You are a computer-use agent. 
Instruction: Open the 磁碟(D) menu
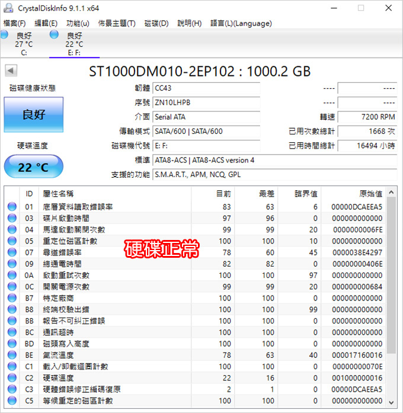(156, 24)
